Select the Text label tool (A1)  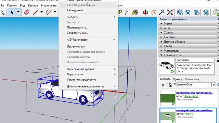pyautogui.click(x=128, y=12)
